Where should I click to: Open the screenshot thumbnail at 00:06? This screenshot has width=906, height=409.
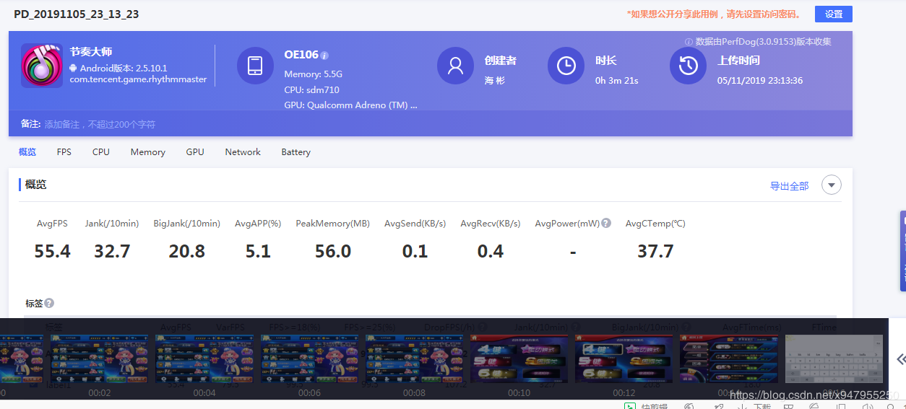coord(309,359)
